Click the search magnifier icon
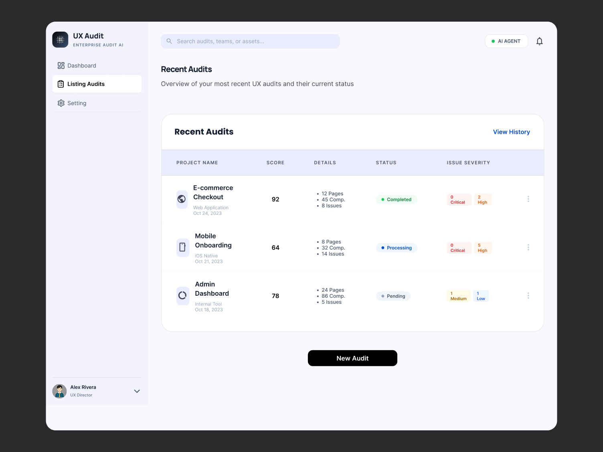The image size is (603, 452). click(x=169, y=41)
